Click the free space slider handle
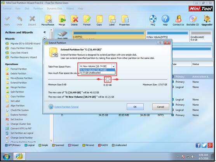The width and height of the screenshot is (216, 162). (x=108, y=80)
